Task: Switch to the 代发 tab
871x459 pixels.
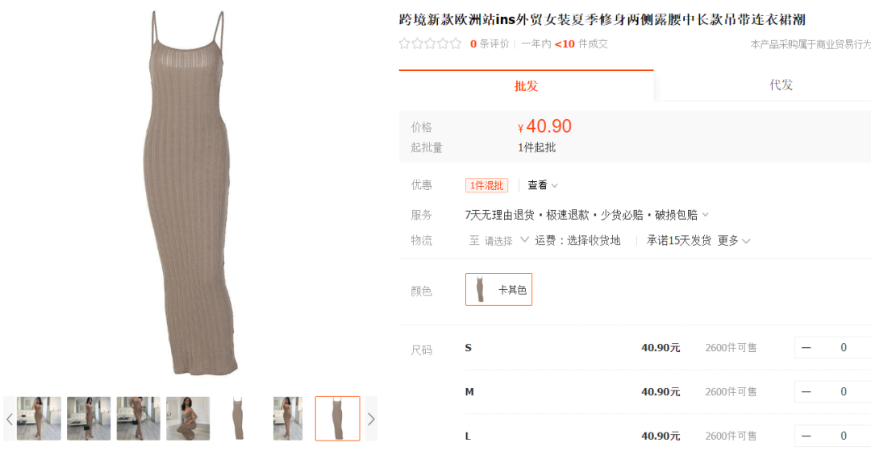Action: click(x=781, y=85)
